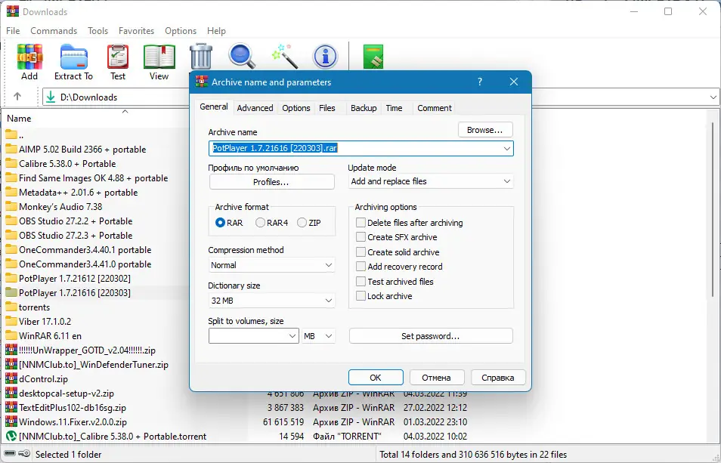Click the up-one-level arrow in WinRAR

(17, 97)
